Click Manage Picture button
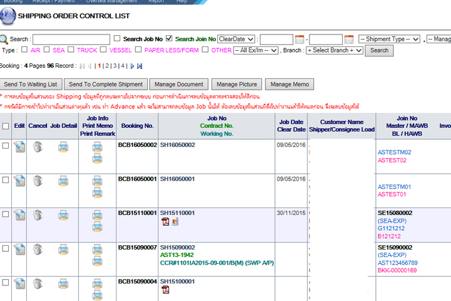 pos(237,85)
